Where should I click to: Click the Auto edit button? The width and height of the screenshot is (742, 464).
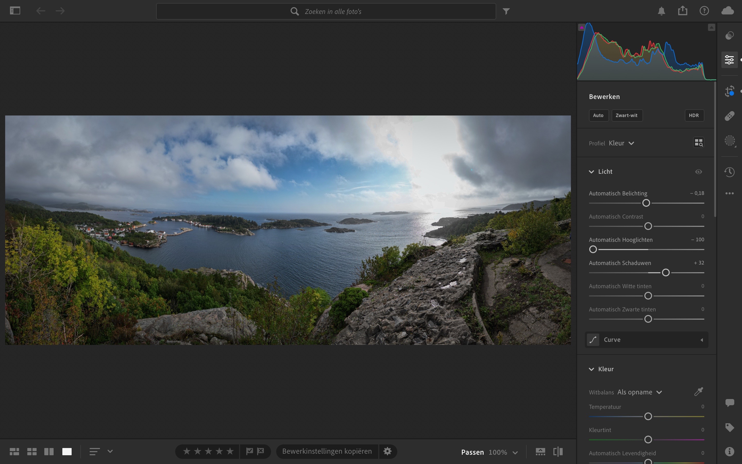pos(598,115)
